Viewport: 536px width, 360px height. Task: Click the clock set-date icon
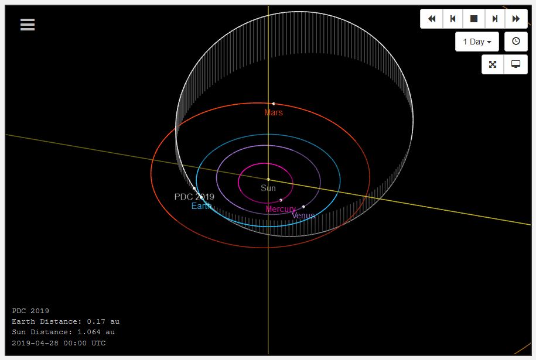pyautogui.click(x=516, y=42)
